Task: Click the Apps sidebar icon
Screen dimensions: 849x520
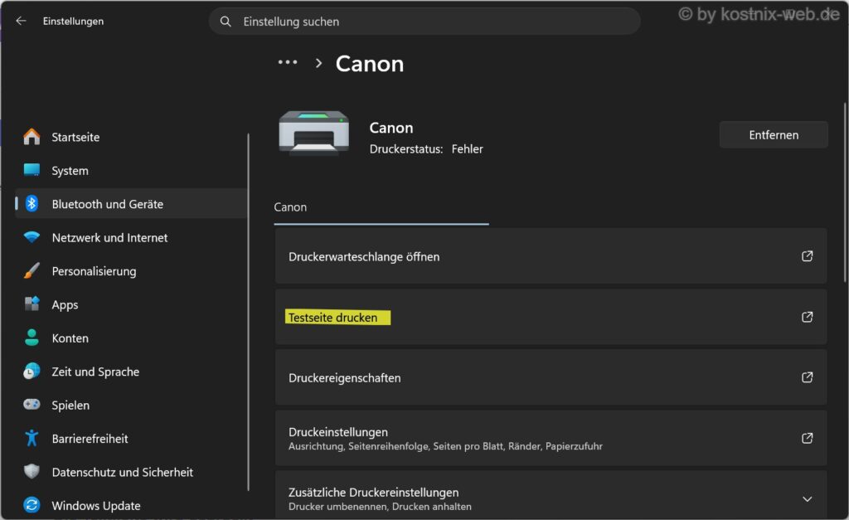Action: coord(32,304)
